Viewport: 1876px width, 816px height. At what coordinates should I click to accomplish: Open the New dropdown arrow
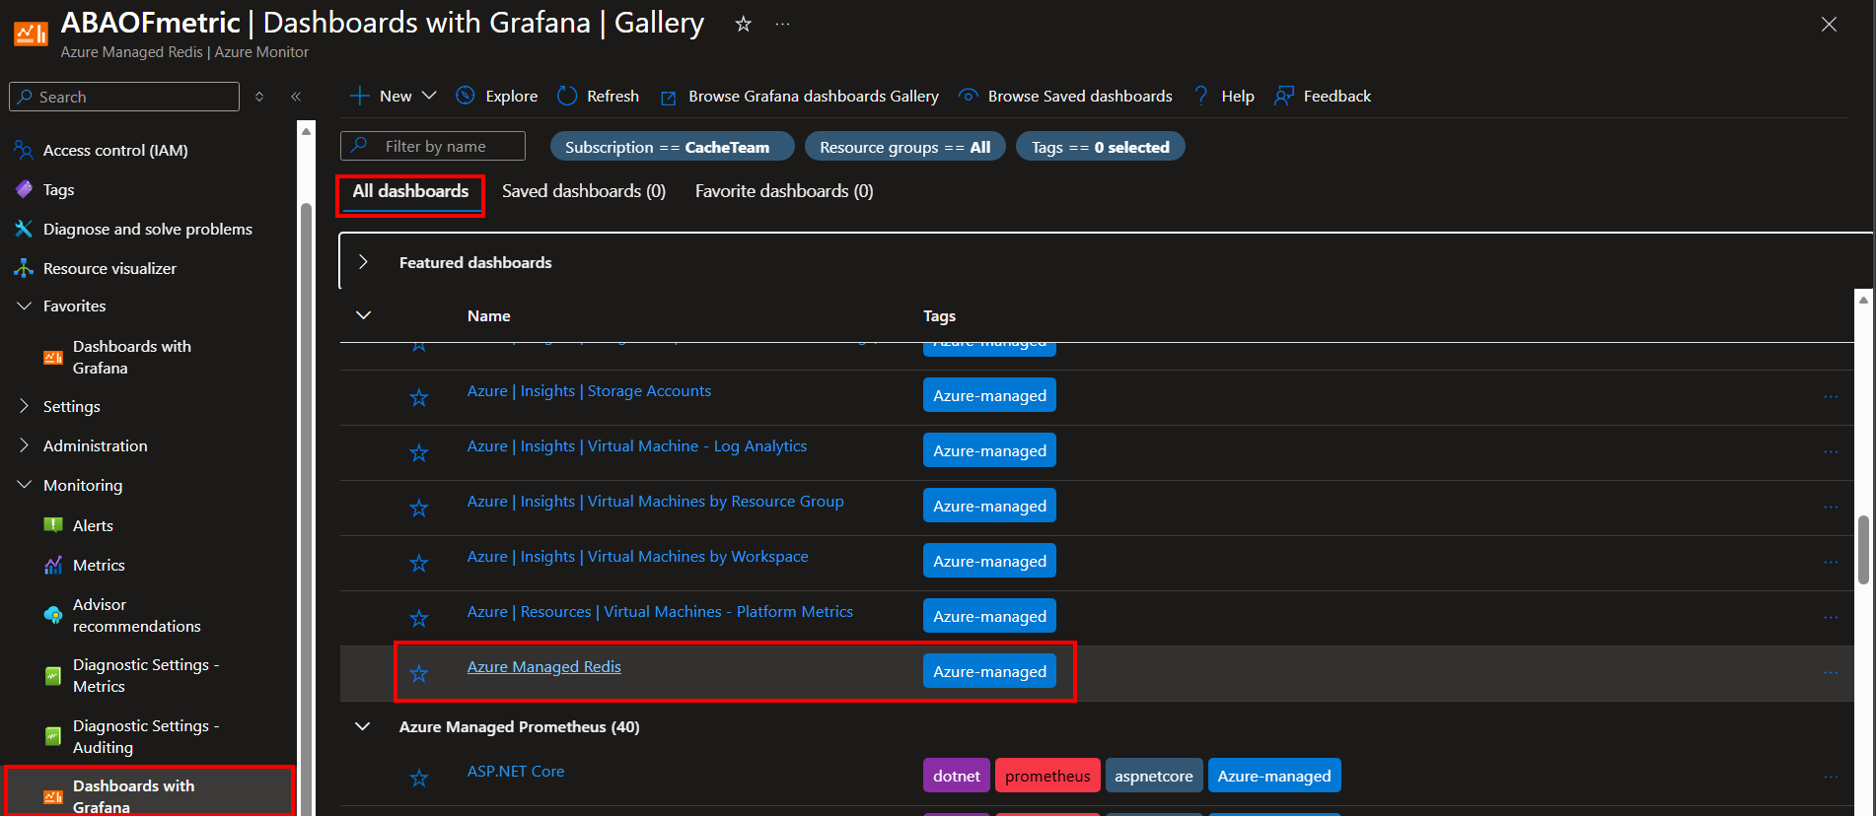429,96
